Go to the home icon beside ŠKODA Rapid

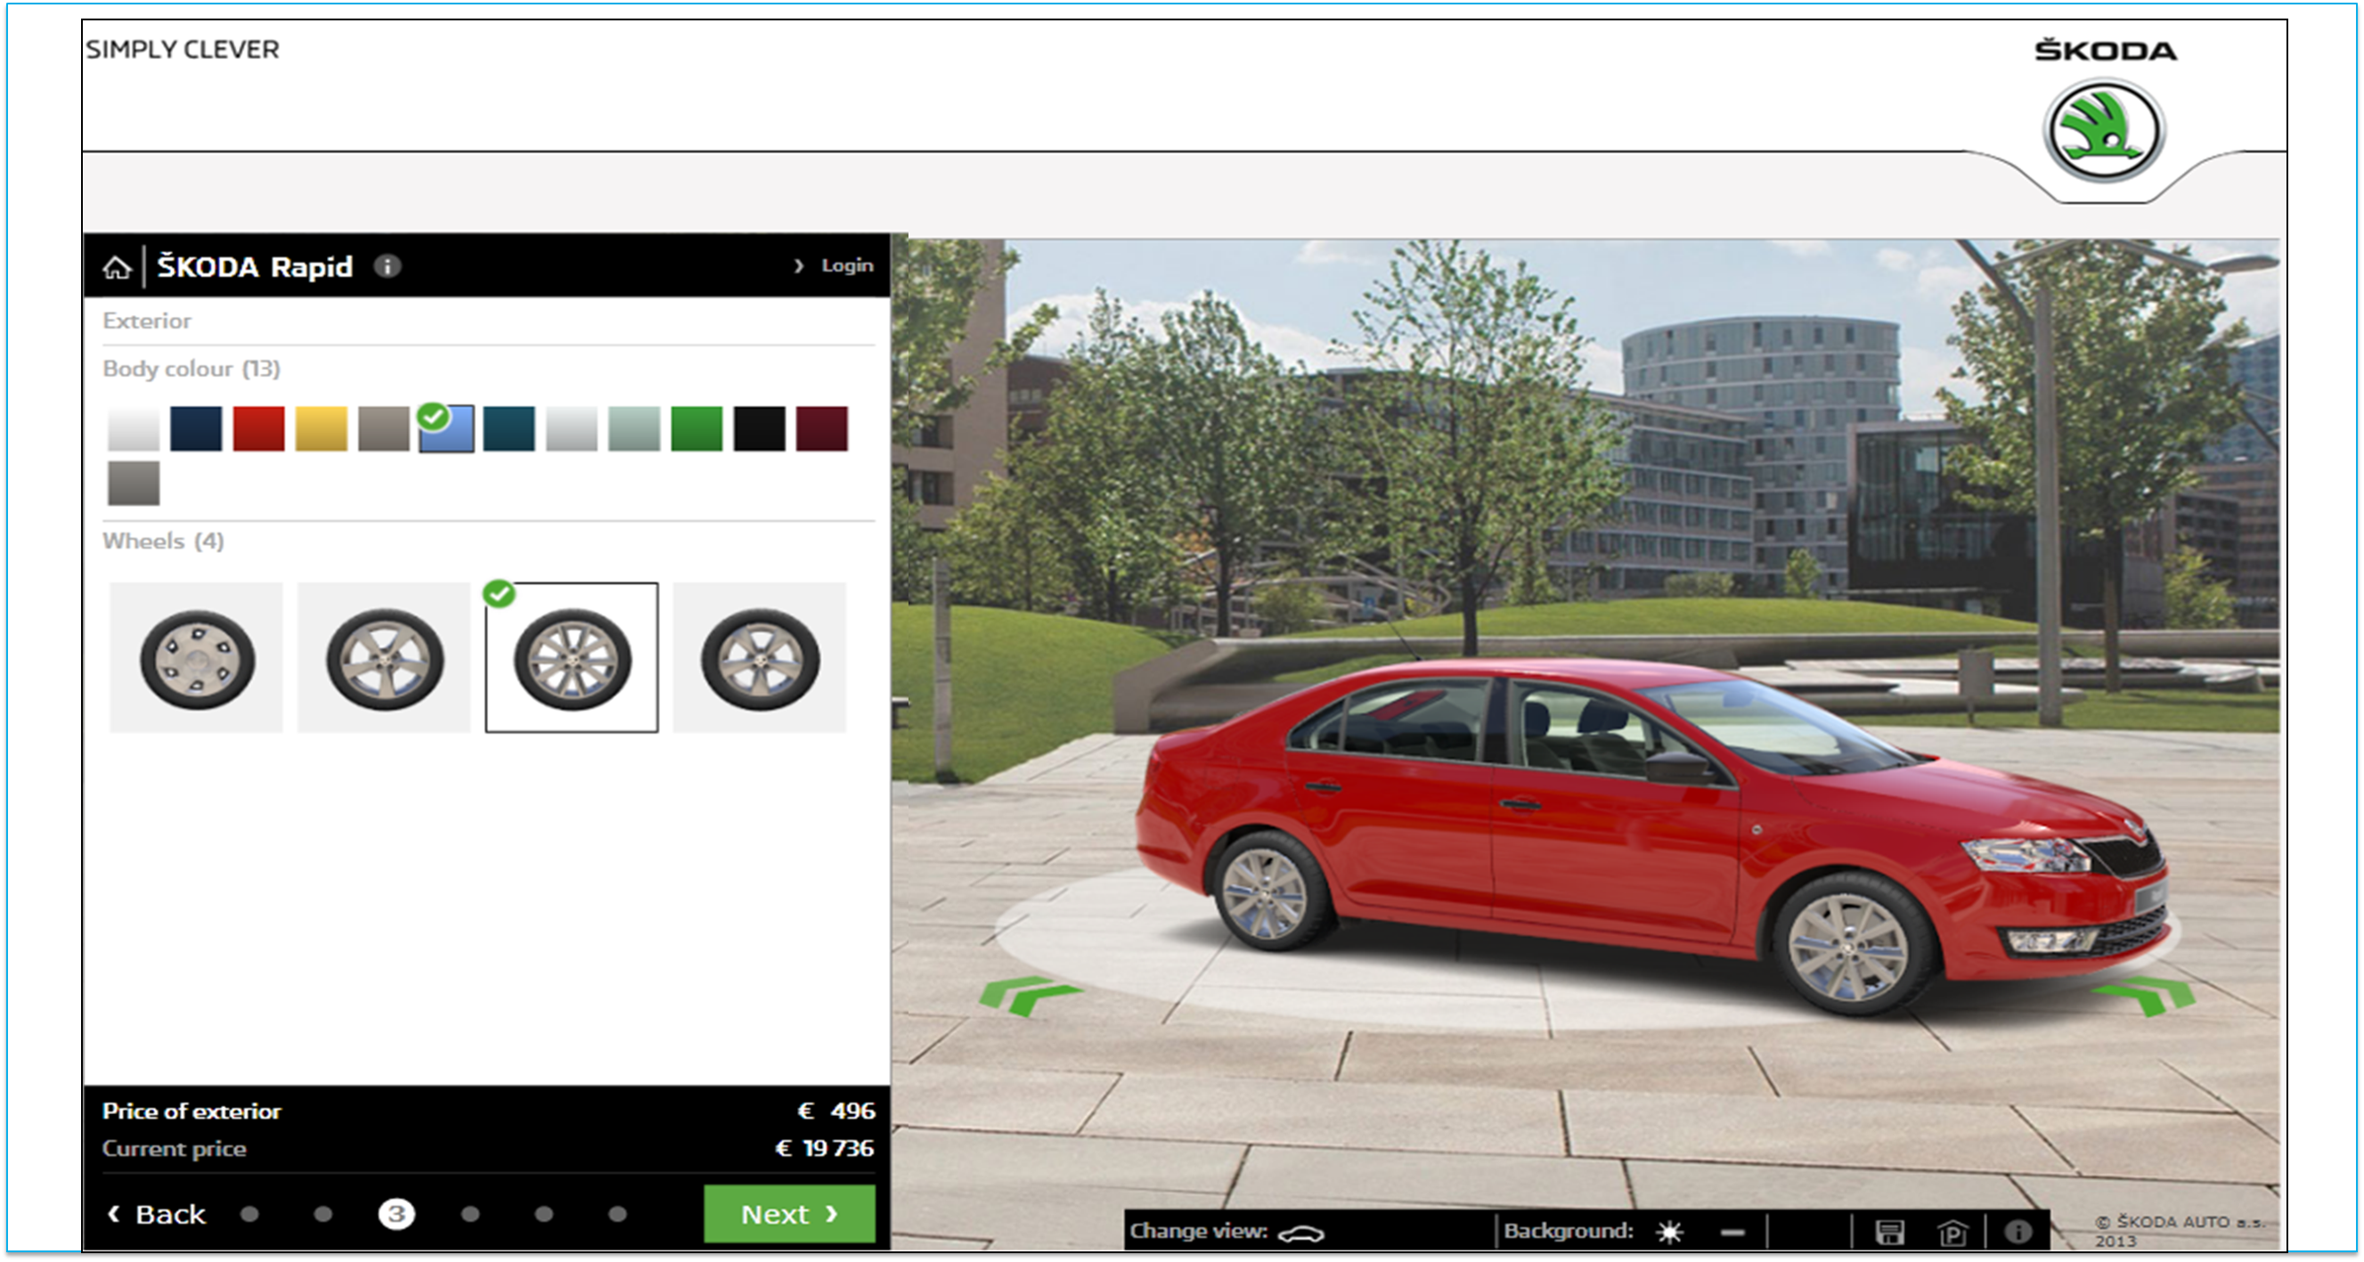pyautogui.click(x=117, y=267)
